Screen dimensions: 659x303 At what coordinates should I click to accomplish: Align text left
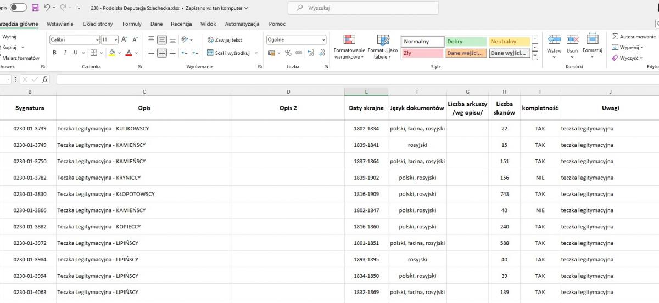tap(152, 53)
